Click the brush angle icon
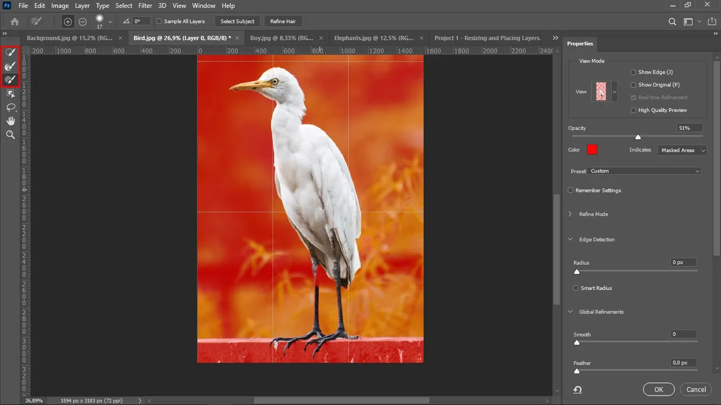The height and width of the screenshot is (405, 721). (126, 21)
